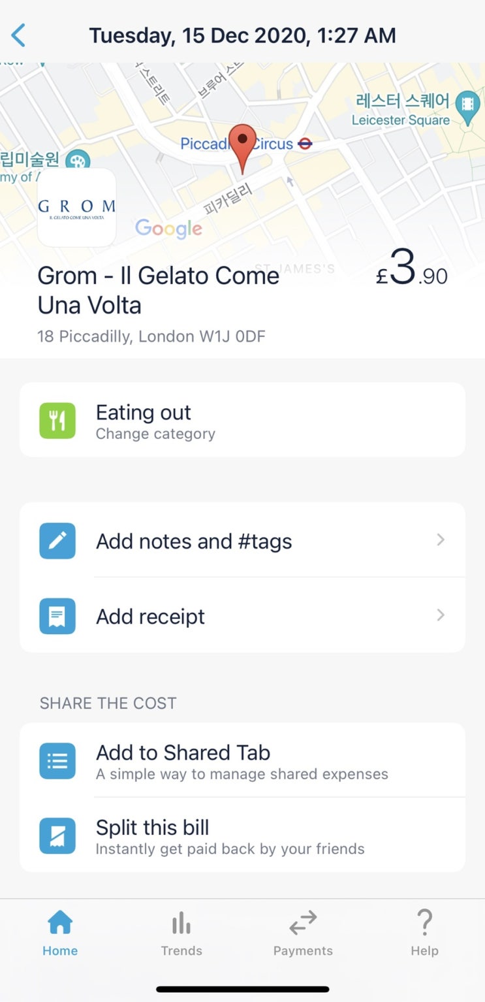
Task: Tap the Leicester Square cinema marker
Action: click(x=467, y=105)
